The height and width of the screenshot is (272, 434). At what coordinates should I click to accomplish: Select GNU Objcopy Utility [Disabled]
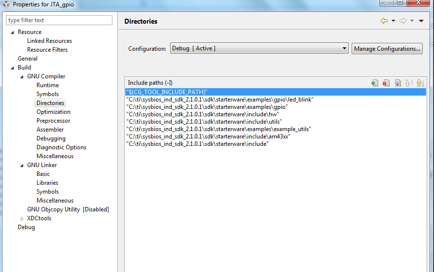pyautogui.click(x=68, y=209)
